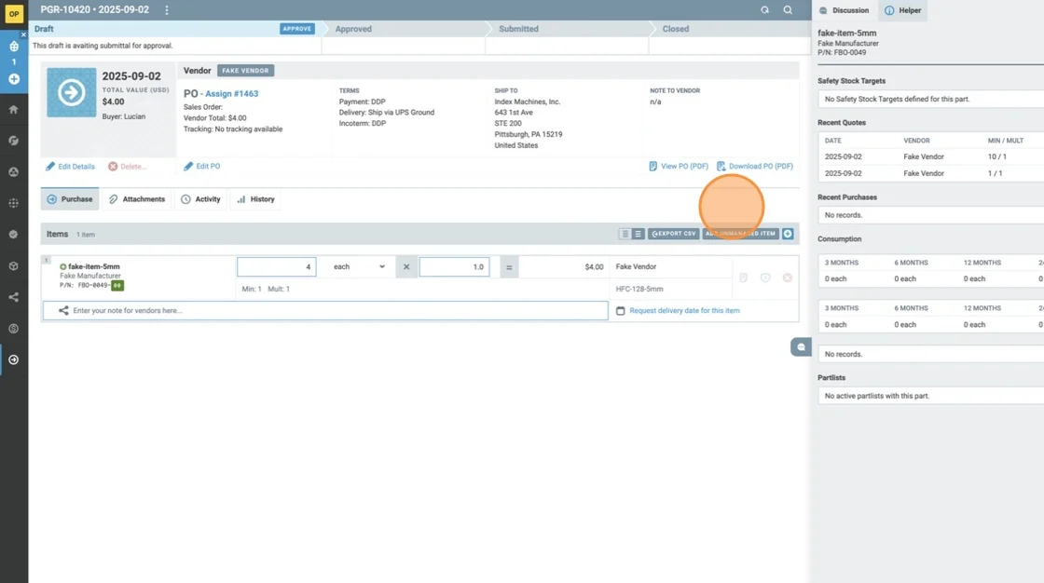Click the Download PO (PDF) link
This screenshot has width=1044, height=583.
click(755, 167)
